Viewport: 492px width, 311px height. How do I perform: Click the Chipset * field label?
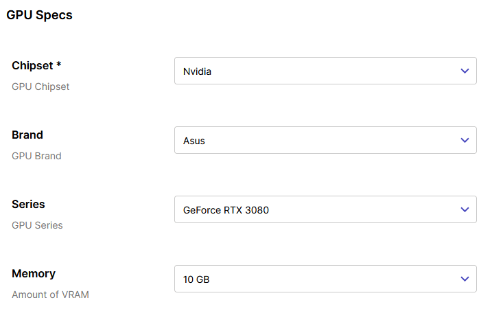[36, 66]
